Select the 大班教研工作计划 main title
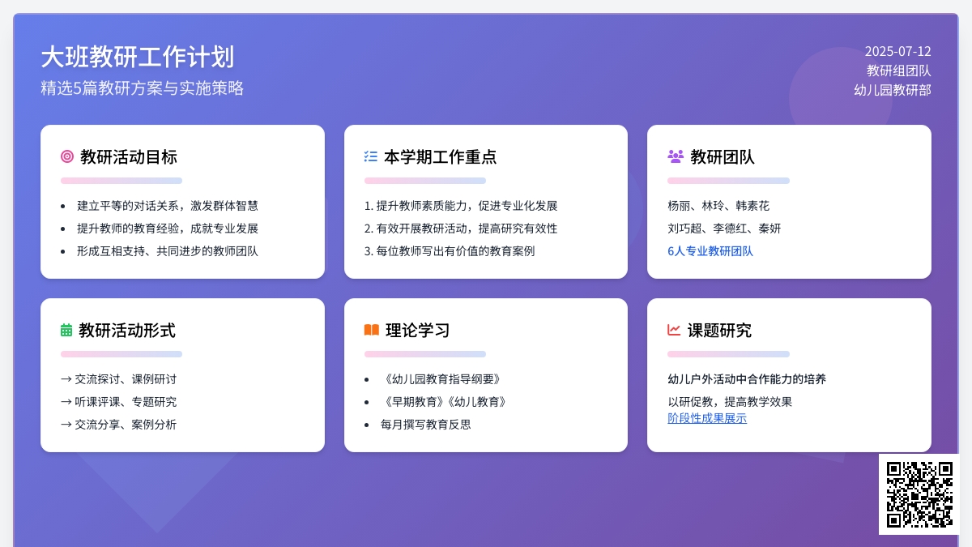Image resolution: width=972 pixels, height=547 pixels. (138, 57)
